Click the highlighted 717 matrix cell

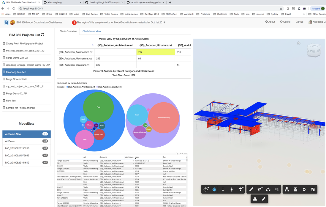(x=156, y=52)
